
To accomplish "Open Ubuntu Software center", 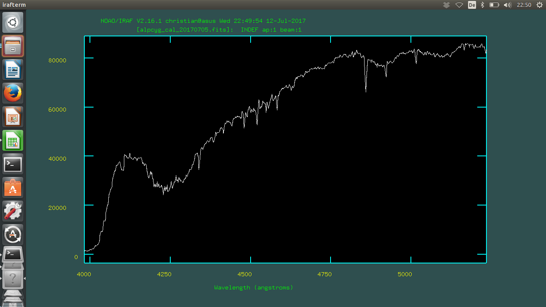I will coord(13,187).
